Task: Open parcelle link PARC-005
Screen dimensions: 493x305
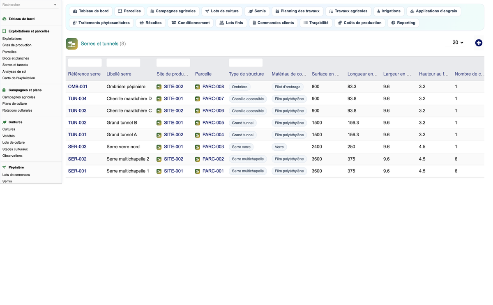Action: tap(213, 123)
